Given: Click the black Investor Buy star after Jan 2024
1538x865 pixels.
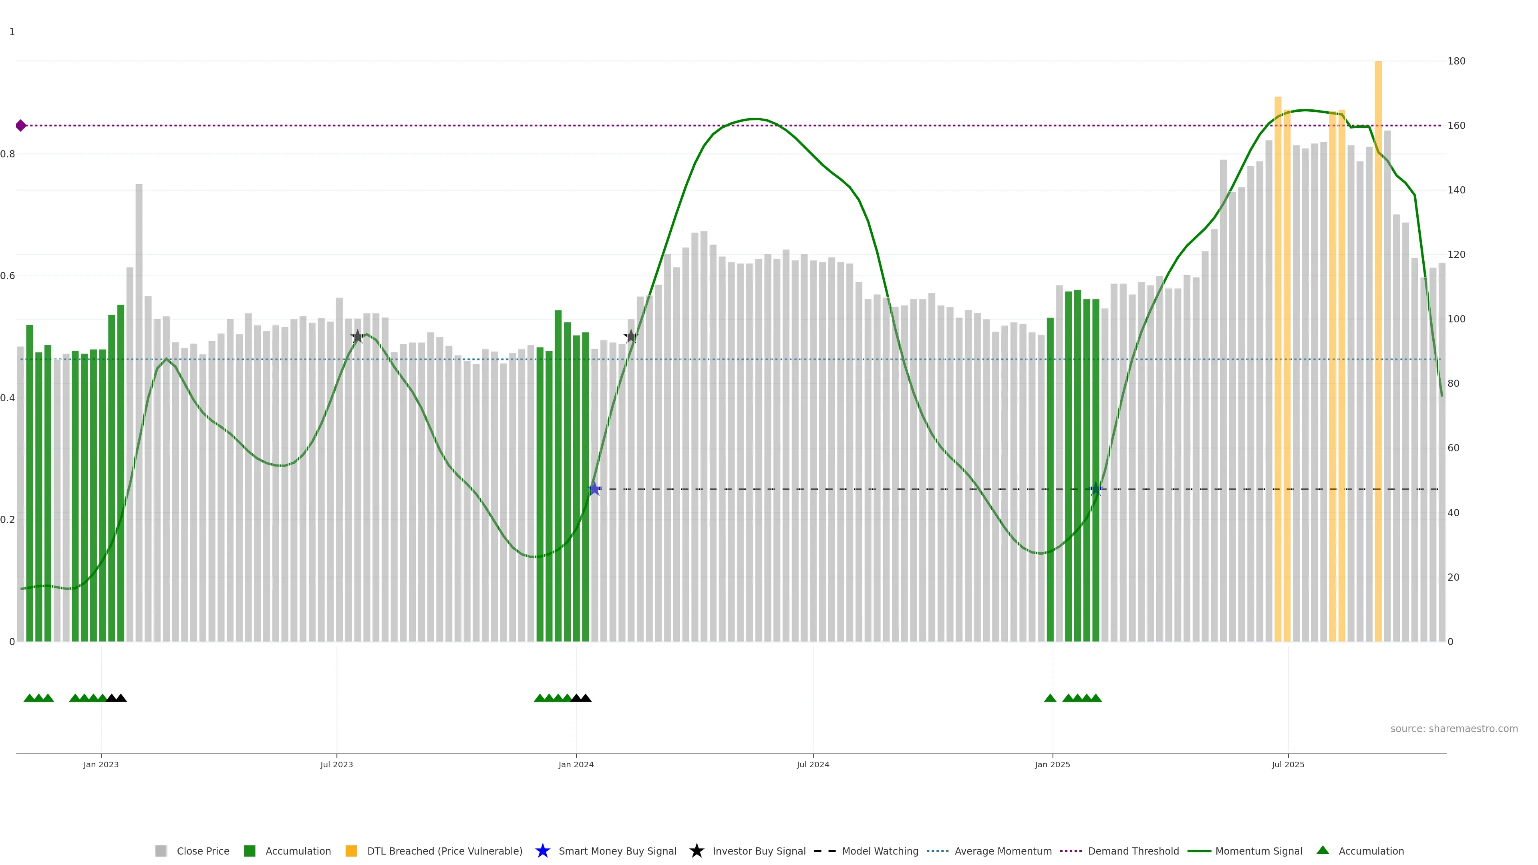Looking at the screenshot, I should (x=631, y=337).
